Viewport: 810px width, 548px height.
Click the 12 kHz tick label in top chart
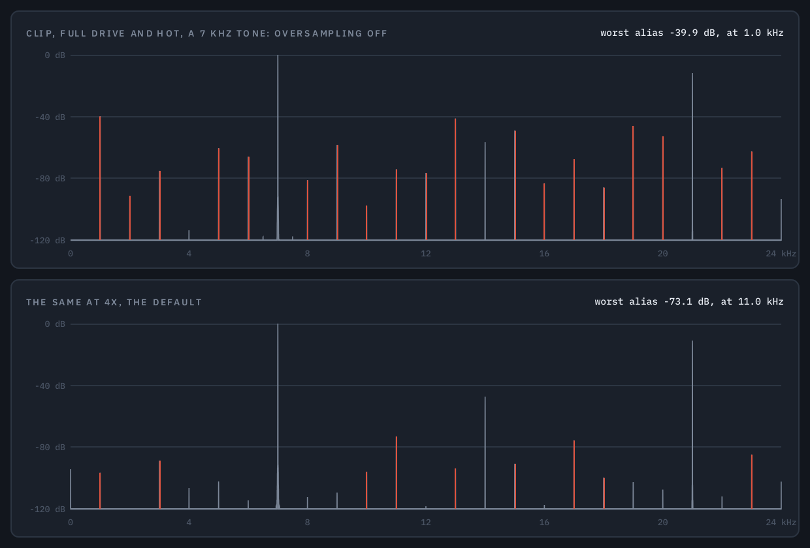click(x=426, y=253)
